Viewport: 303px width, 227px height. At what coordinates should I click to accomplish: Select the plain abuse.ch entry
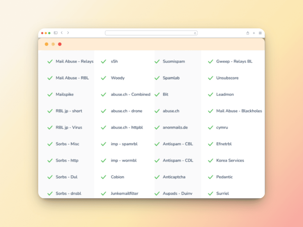click(x=171, y=111)
